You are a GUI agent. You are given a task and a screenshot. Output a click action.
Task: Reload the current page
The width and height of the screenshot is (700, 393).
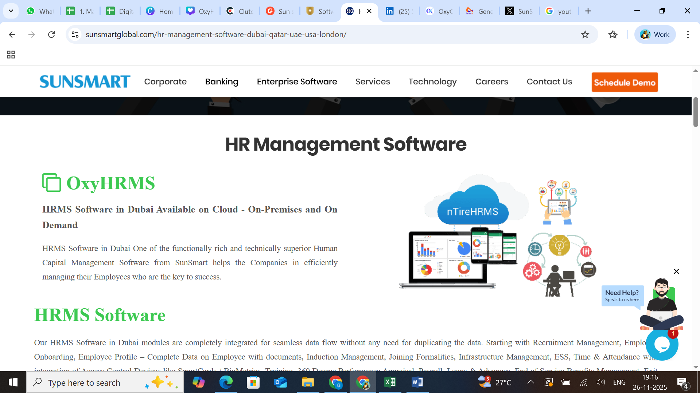tap(51, 35)
